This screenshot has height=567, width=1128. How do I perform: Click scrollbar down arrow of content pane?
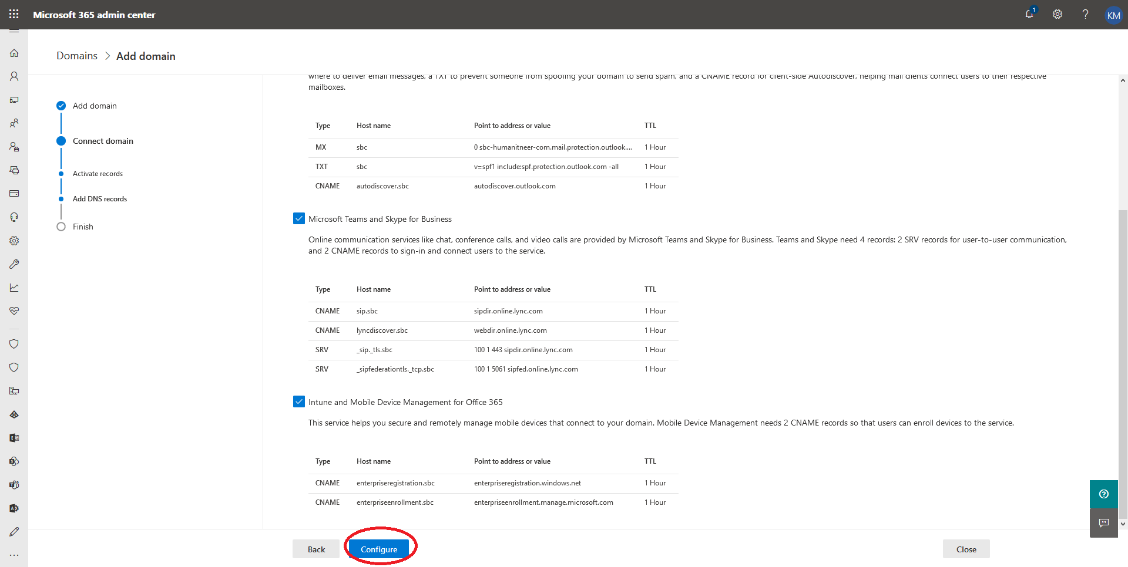1123,524
